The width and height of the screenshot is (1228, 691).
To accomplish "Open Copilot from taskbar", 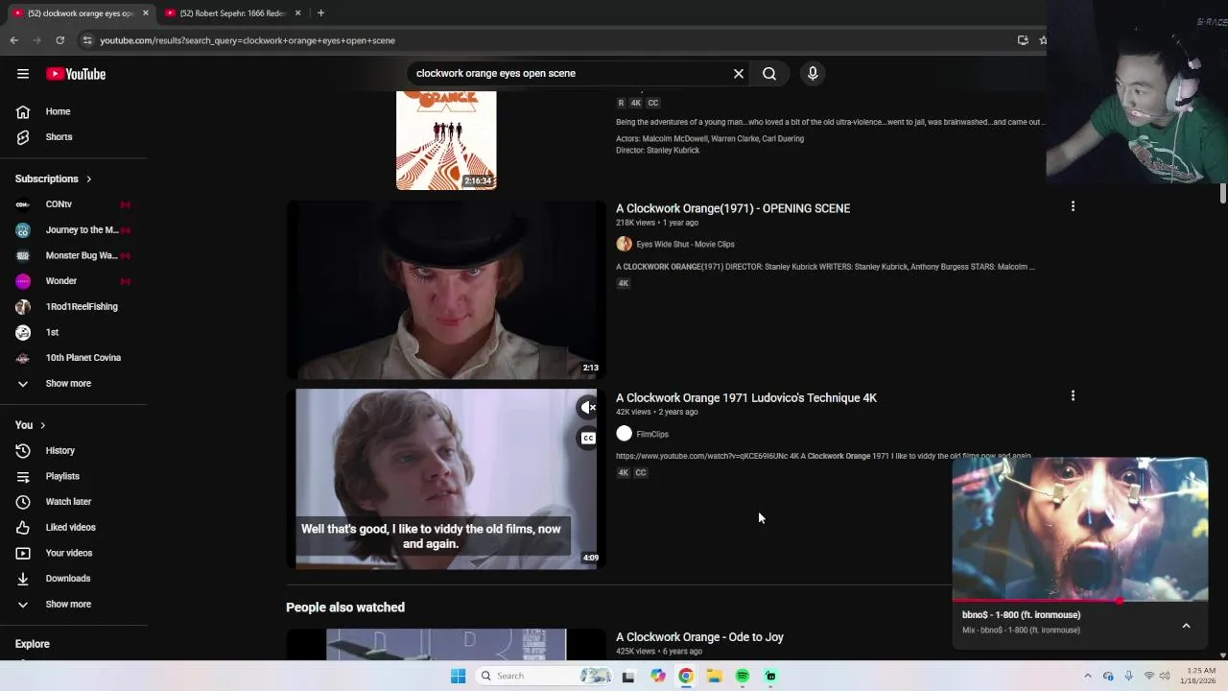I will tap(657, 676).
